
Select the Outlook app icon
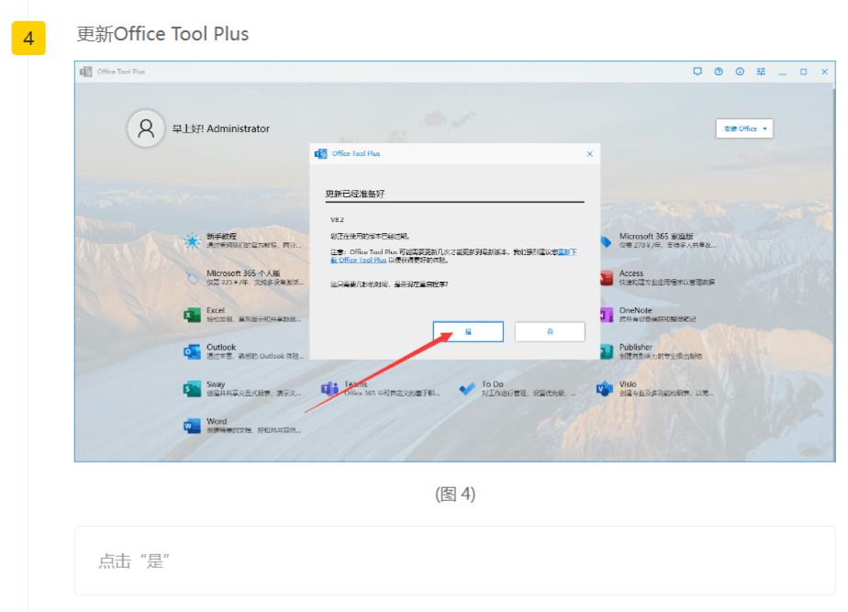coord(192,351)
